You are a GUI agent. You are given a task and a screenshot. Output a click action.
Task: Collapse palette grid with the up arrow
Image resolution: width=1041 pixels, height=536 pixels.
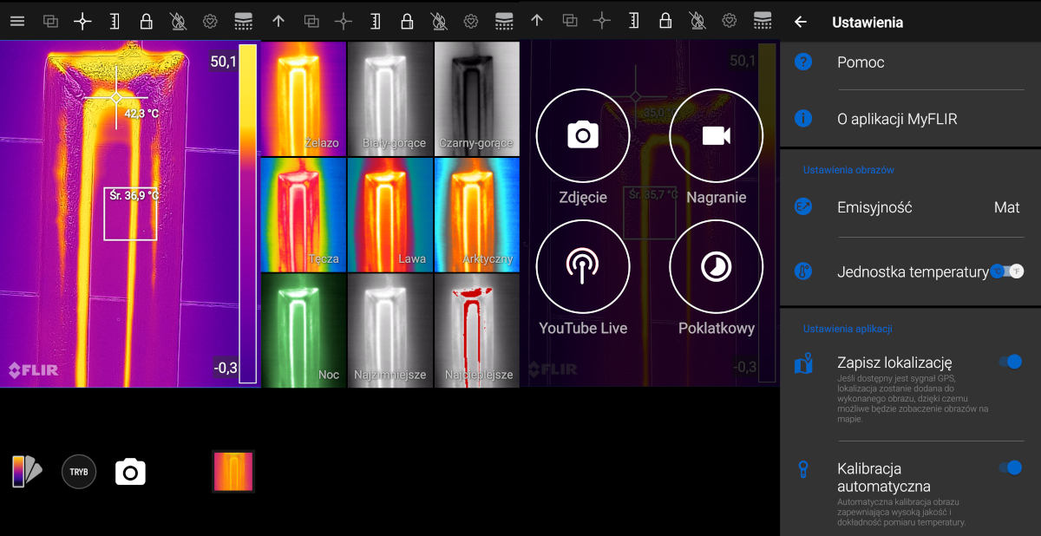click(278, 22)
